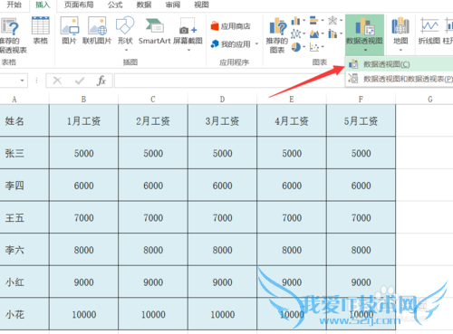The height and width of the screenshot is (334, 453).
Task: Choose the horizontal bar chart icon
Action: pyautogui.click(x=314, y=21)
